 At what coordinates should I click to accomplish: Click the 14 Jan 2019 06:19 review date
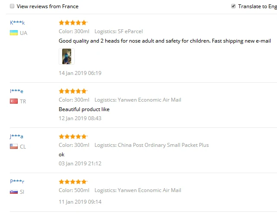tap(80, 73)
